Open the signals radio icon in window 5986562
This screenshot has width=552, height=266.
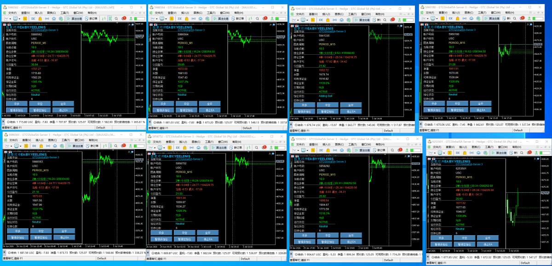(x=47, y=18)
